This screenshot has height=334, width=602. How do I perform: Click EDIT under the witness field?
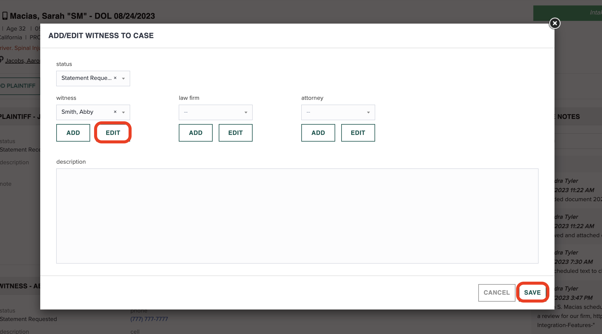pos(113,133)
